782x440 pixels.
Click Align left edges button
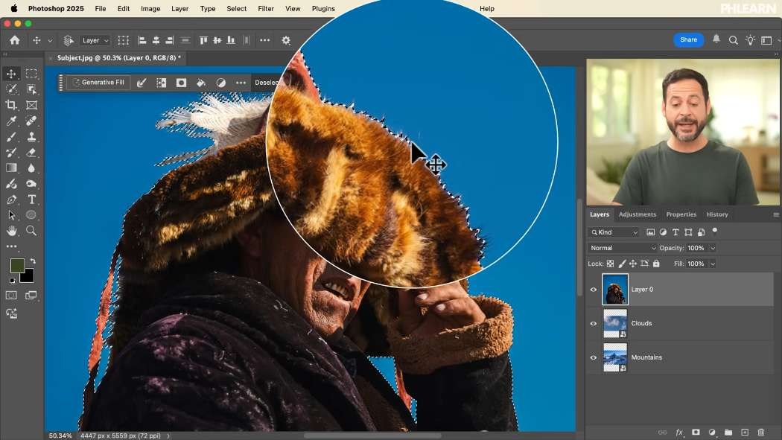tap(142, 40)
